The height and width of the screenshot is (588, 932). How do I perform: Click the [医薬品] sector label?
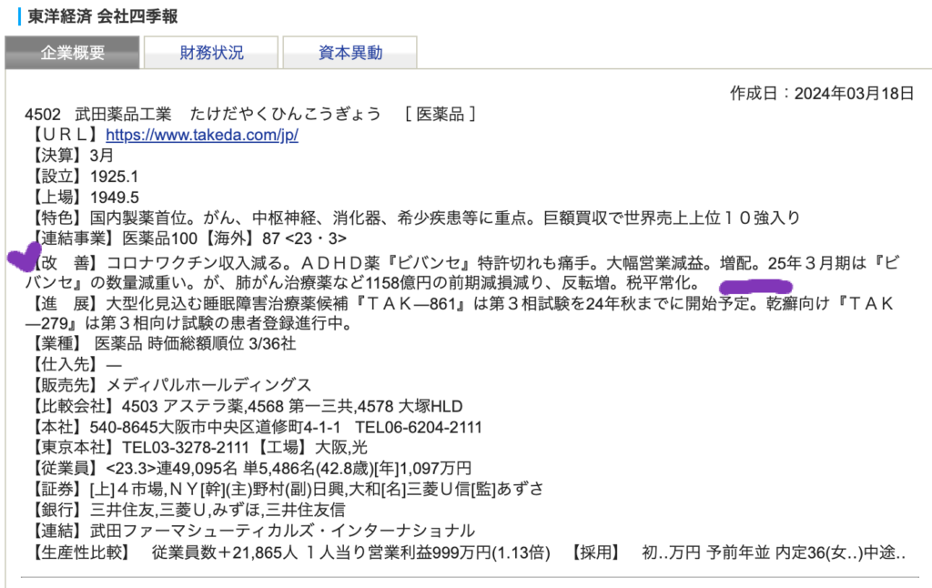coord(440,114)
